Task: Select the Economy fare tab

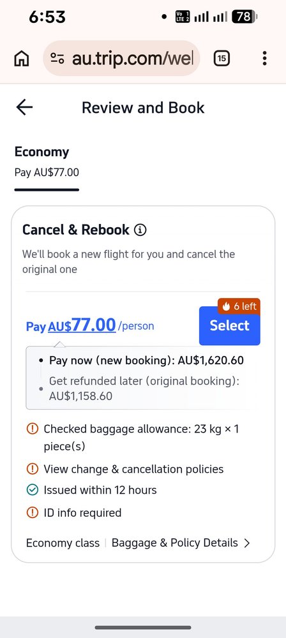Action: click(x=47, y=163)
